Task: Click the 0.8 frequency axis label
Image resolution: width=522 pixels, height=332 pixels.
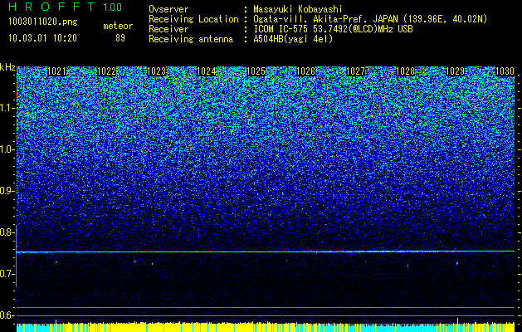Action: (x=6, y=232)
